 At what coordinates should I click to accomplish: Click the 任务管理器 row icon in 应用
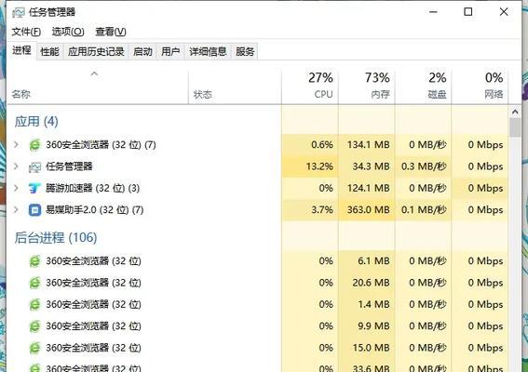click(x=34, y=166)
